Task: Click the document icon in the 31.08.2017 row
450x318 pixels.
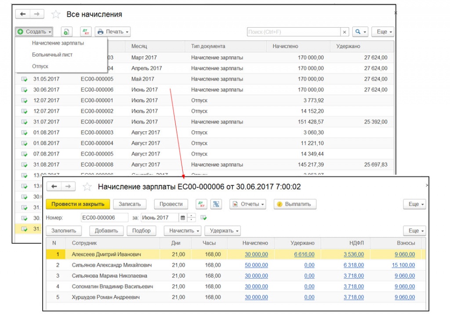Action: (x=25, y=165)
